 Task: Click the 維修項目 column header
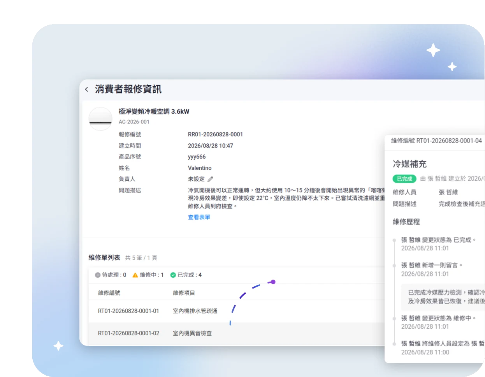click(x=184, y=293)
